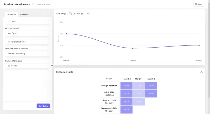Screen dimensions: 210x114
Task: Select the Users field
Action: pyautogui.click(x=27, y=22)
